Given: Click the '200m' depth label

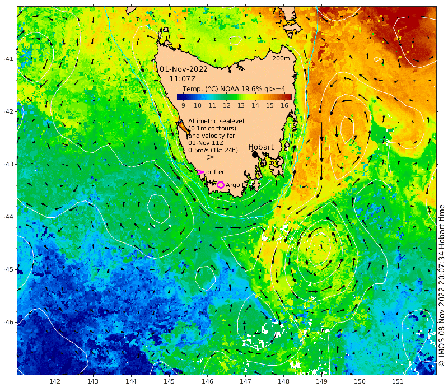Looking at the screenshot, I should pyautogui.click(x=281, y=58).
